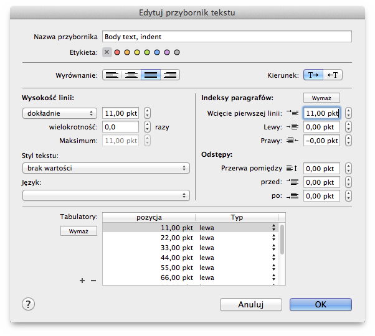
Task: Remove tab stop with minus
Action: (x=93, y=281)
